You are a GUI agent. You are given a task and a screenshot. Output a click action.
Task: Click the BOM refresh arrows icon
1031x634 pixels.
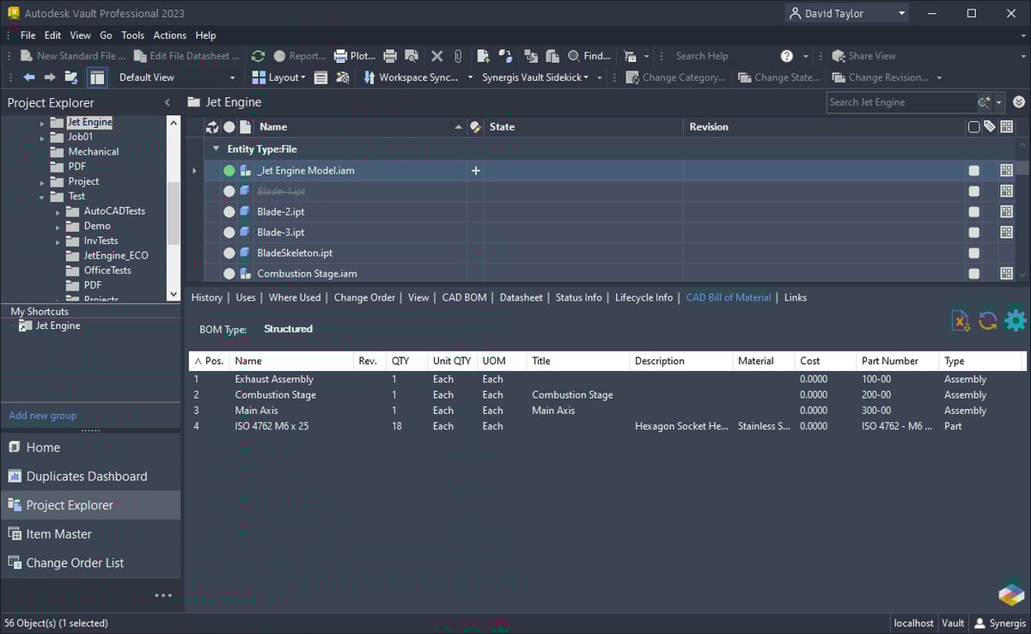coord(988,320)
